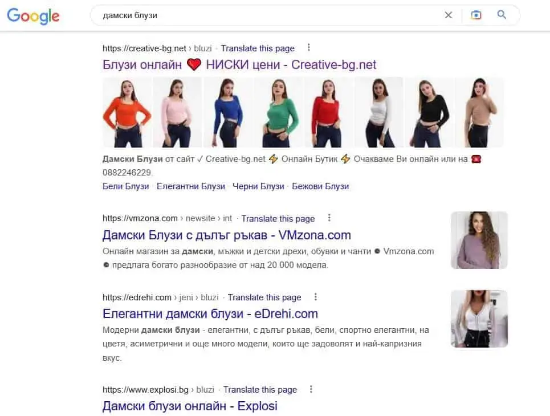
Task: Open the three-dot menu for the creative-bg.net result
Action: pyautogui.click(x=309, y=47)
